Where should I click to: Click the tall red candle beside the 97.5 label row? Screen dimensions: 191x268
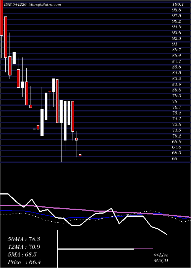(6, 37)
